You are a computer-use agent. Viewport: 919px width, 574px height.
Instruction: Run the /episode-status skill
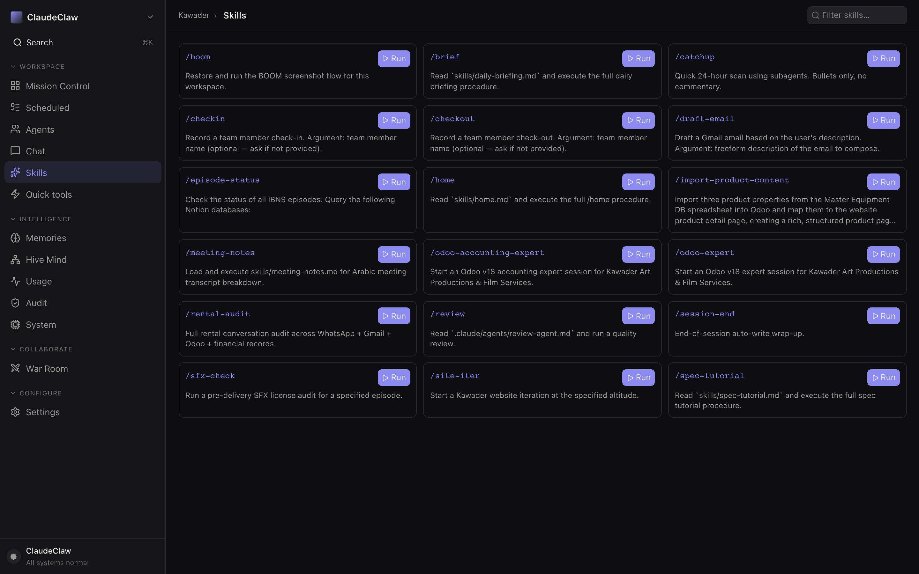click(394, 182)
